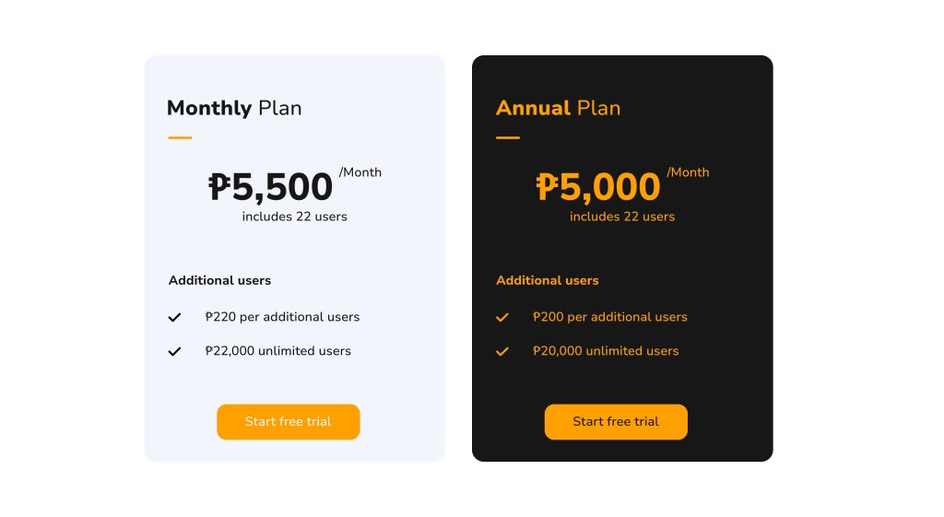Click /Month label beside ₱5,000

coord(689,172)
